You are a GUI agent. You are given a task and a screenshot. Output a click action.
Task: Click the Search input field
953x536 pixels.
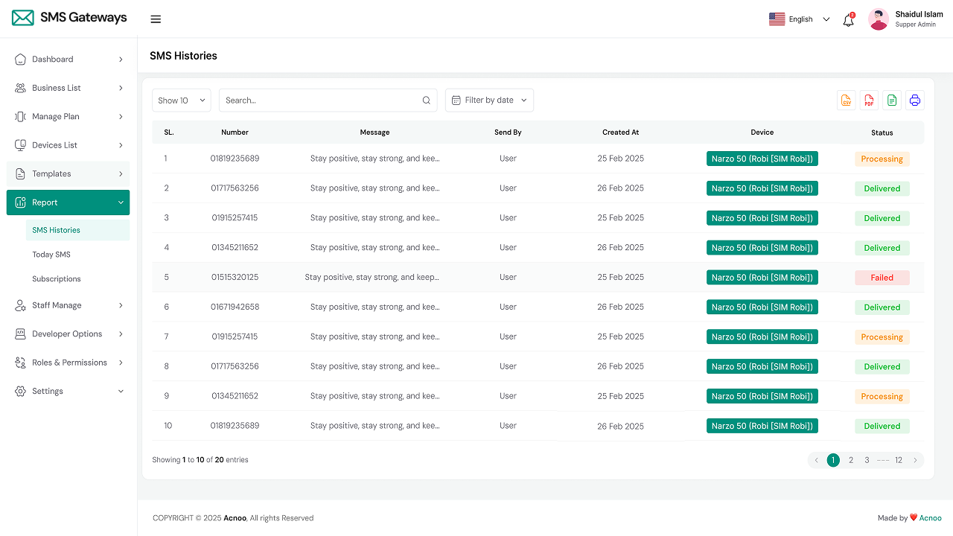coord(320,100)
